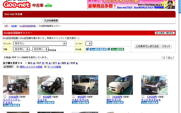Click 比較表一覧を見る button
The height and width of the screenshot is (113, 181).
(165, 33)
